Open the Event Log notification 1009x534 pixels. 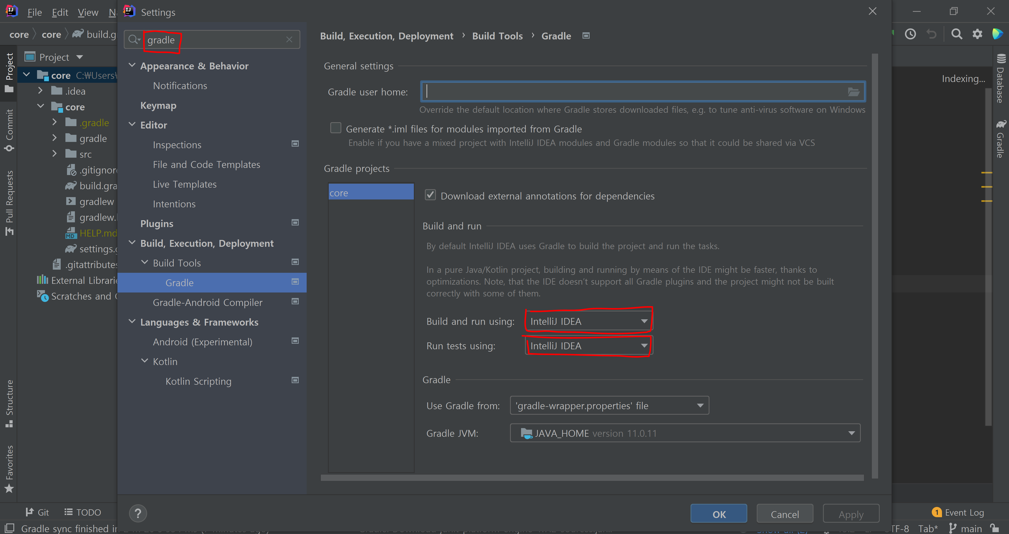tap(958, 512)
